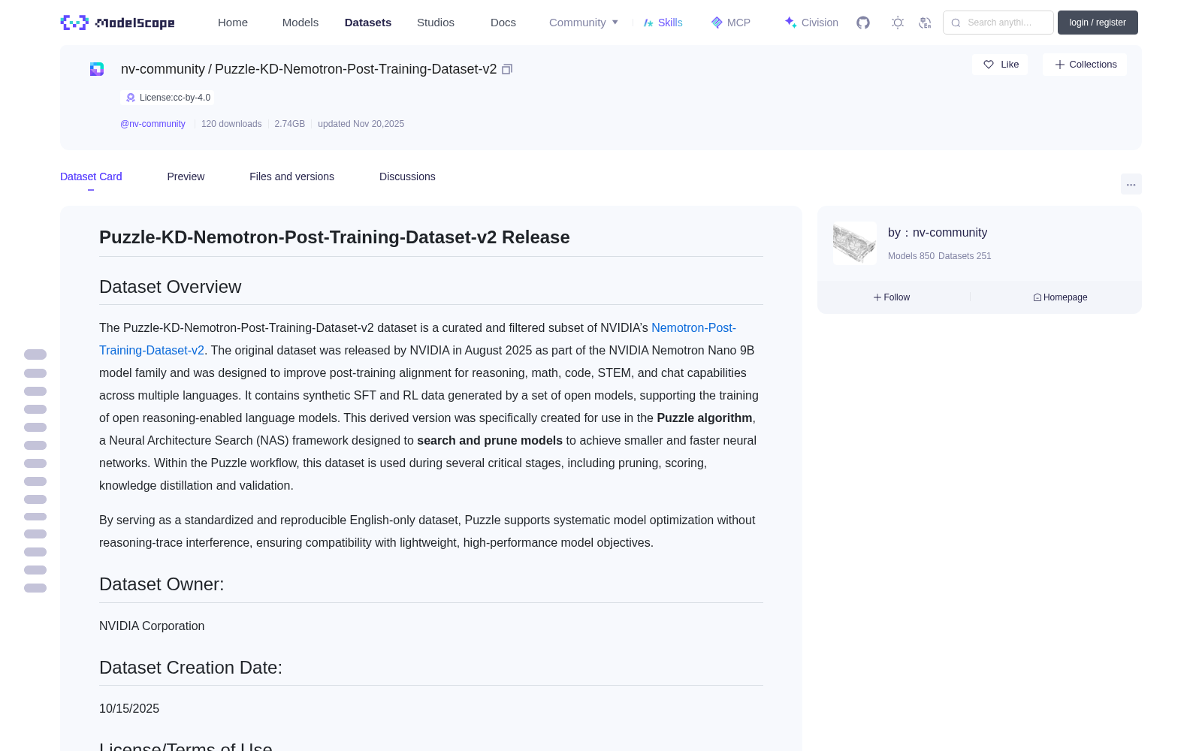Click the 'Dataset Overview' heading
The height and width of the screenshot is (751, 1202).
point(171,287)
